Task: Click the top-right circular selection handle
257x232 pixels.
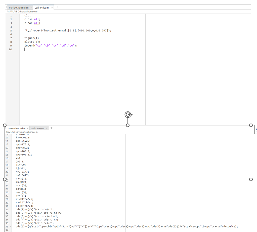Action: (251, 125)
